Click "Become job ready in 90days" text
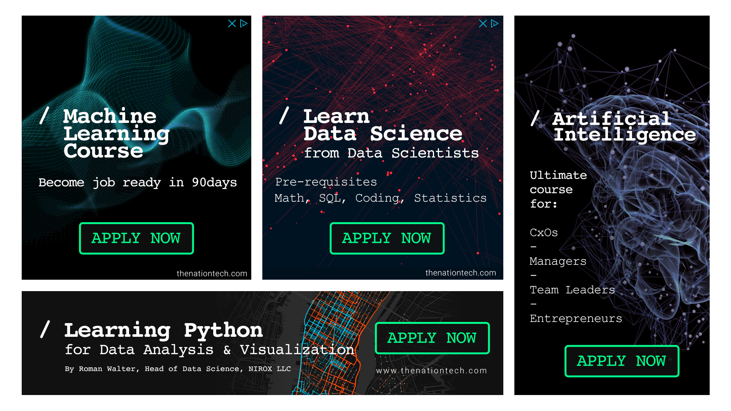731x411 pixels. click(x=137, y=182)
